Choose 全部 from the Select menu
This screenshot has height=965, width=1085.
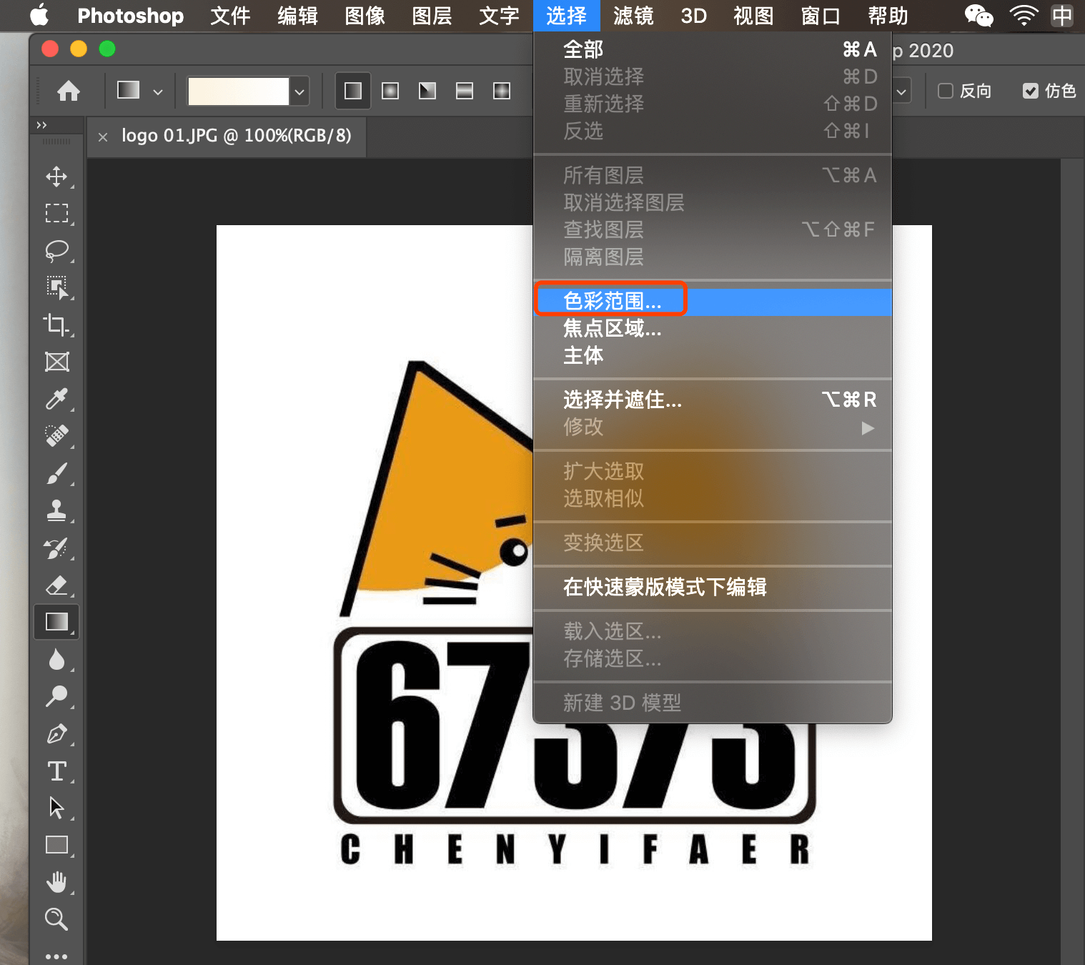coord(713,49)
